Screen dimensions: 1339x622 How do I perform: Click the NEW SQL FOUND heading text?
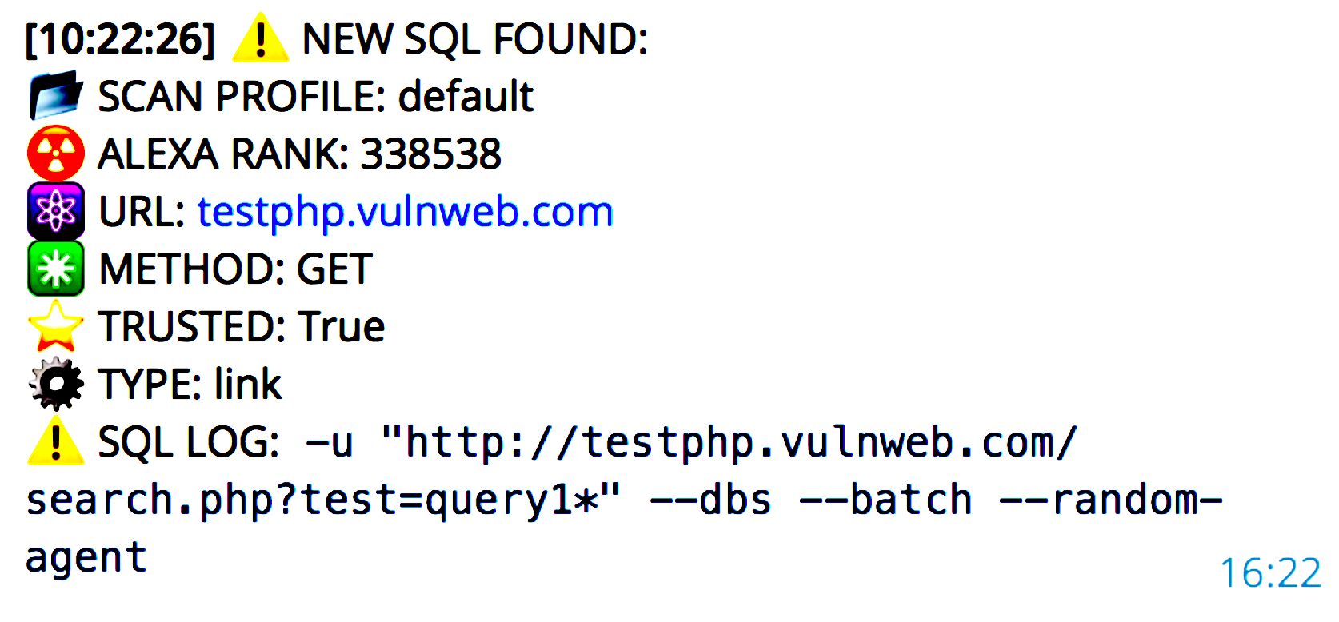474,39
